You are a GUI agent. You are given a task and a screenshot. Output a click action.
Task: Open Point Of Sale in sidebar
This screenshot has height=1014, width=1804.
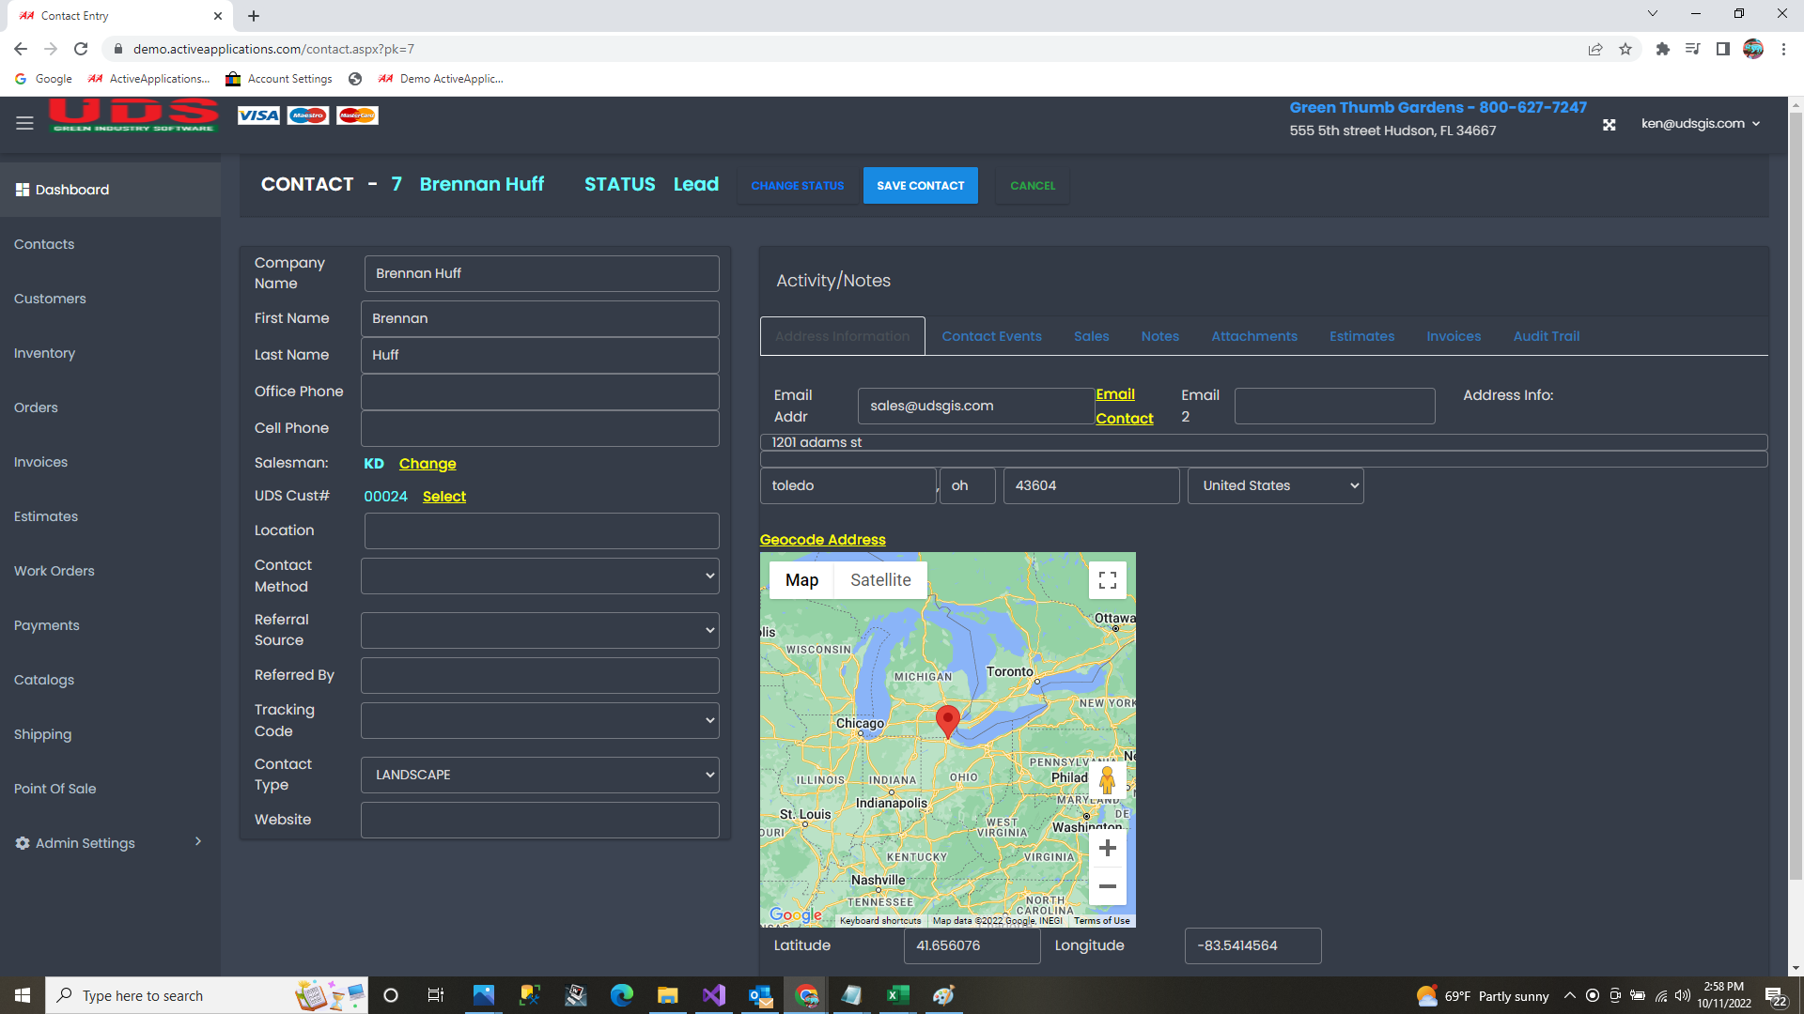pos(54,789)
